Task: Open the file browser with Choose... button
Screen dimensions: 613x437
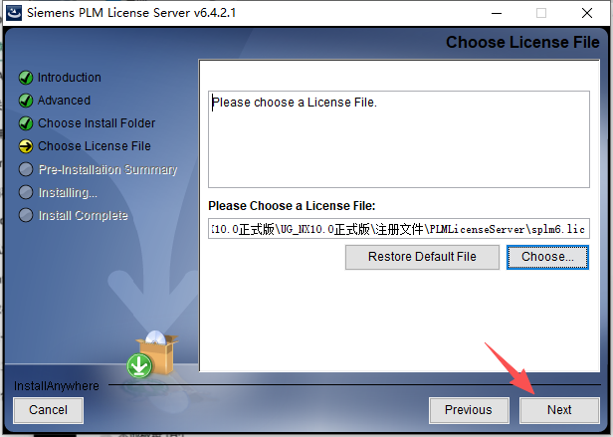Action: point(547,257)
